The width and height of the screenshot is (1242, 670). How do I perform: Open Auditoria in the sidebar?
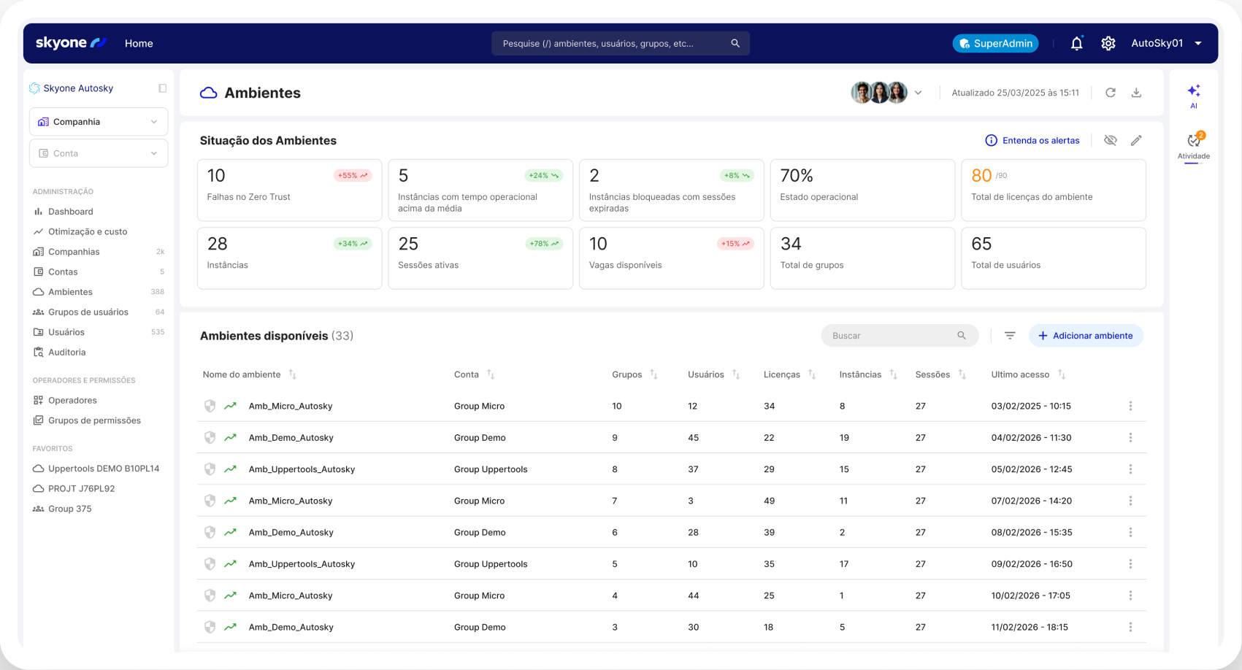[66, 353]
